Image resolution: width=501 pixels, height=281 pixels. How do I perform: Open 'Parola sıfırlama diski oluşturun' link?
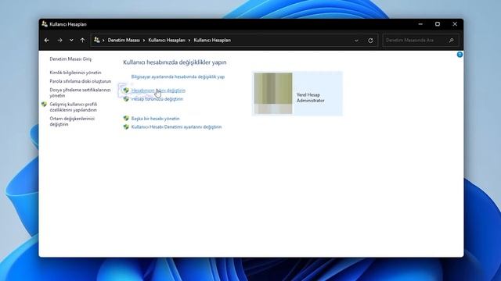tap(81, 81)
